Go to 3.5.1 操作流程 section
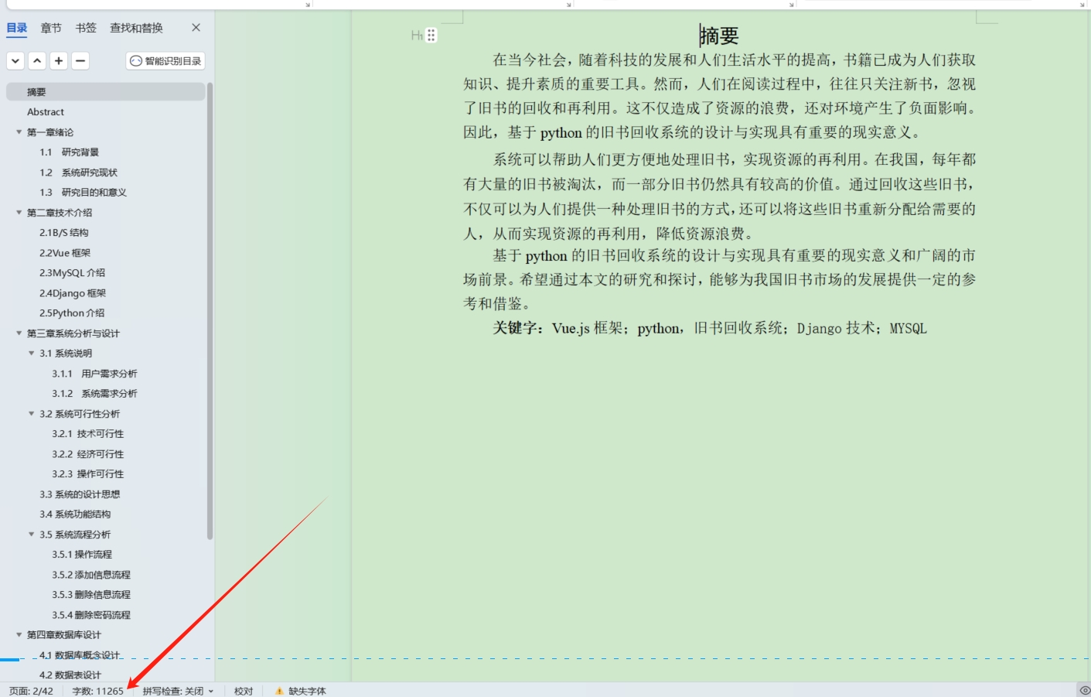1091x697 pixels. point(82,555)
